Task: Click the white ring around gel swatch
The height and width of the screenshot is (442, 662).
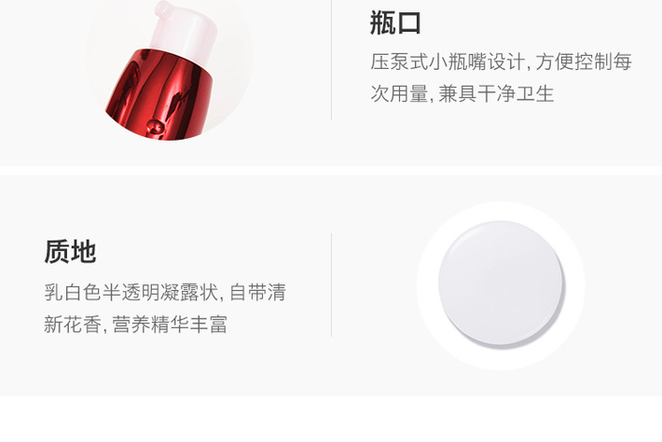Action: click(x=501, y=211)
